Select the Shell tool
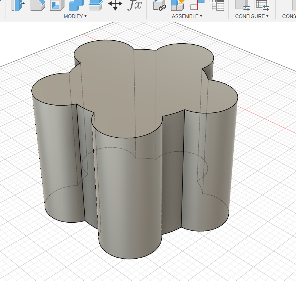The height and width of the screenshot is (281, 296). [57, 5]
